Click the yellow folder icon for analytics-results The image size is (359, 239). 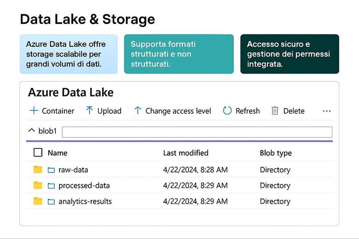38,201
